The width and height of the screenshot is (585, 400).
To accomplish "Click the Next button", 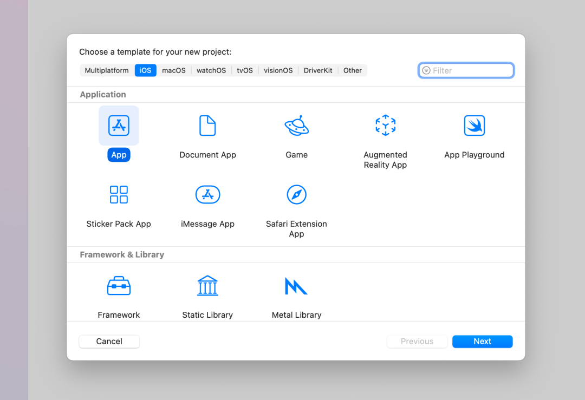I will (x=482, y=342).
